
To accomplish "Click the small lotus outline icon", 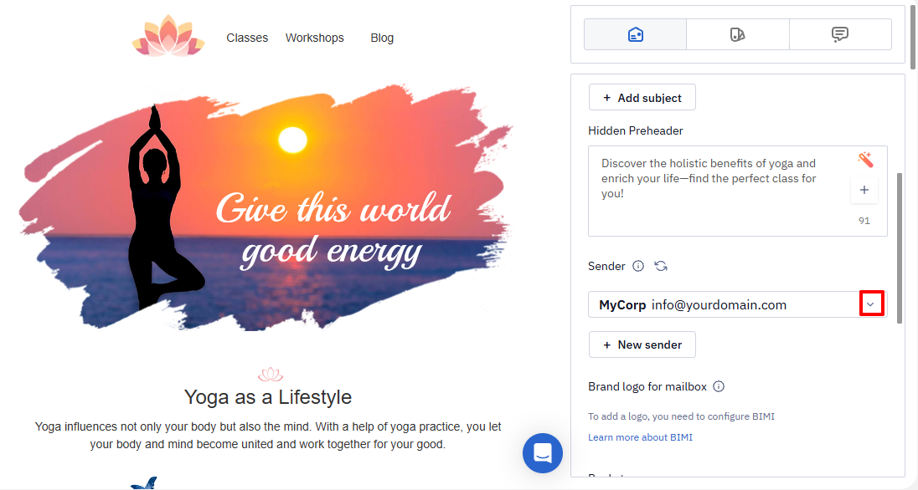I will 271,375.
